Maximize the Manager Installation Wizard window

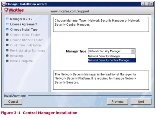[x=147, y=4]
